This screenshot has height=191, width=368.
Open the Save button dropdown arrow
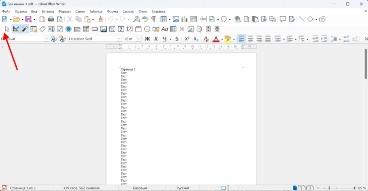[34, 19]
